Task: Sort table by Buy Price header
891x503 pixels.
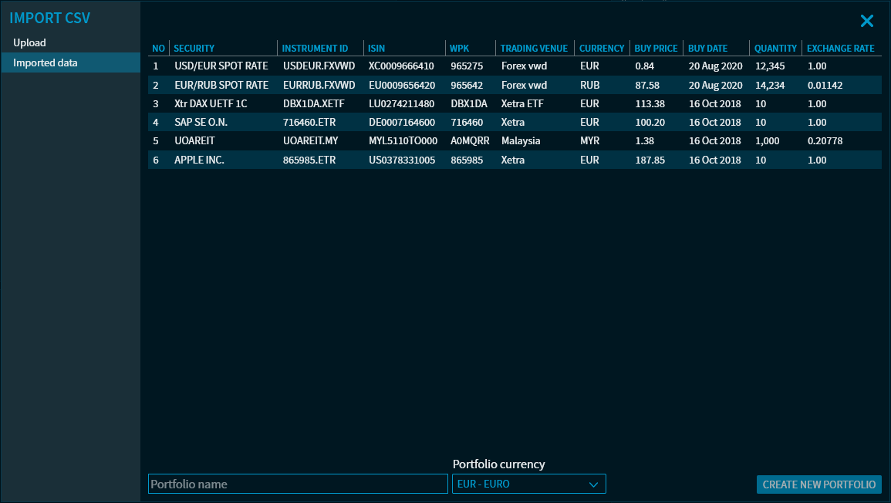Action: (x=656, y=48)
